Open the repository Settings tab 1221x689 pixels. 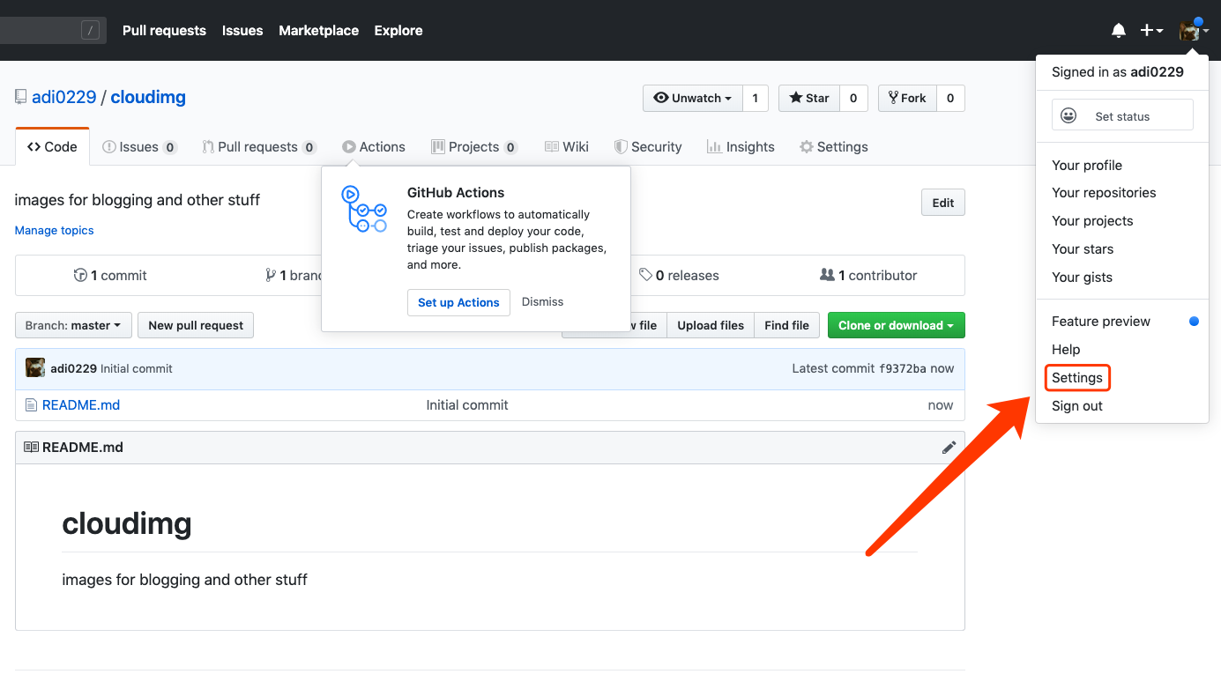(x=834, y=147)
